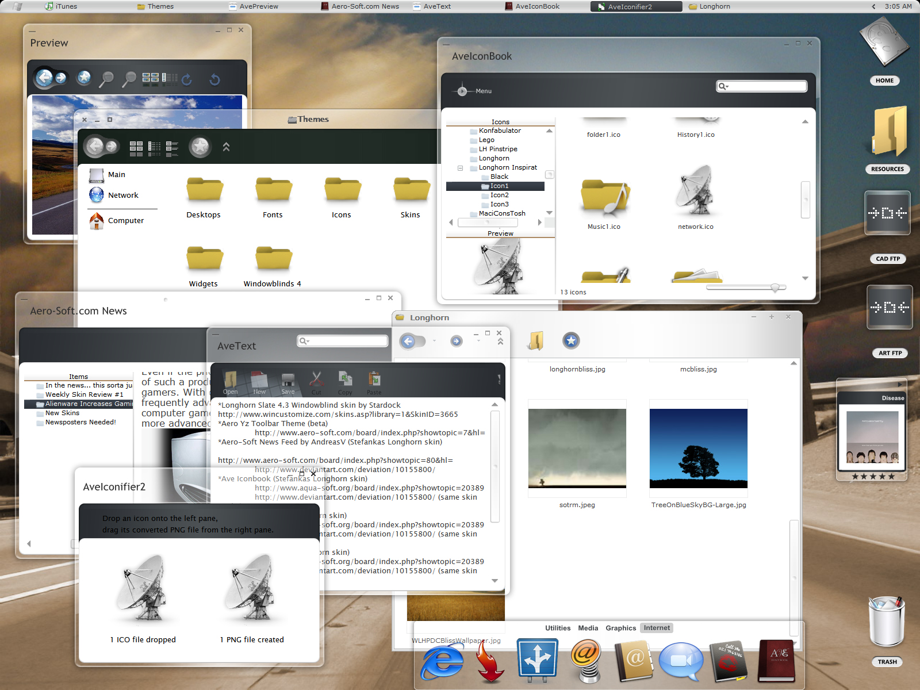The width and height of the screenshot is (920, 690).
Task: Launch Internet Explorer from the dock
Action: coord(442,661)
